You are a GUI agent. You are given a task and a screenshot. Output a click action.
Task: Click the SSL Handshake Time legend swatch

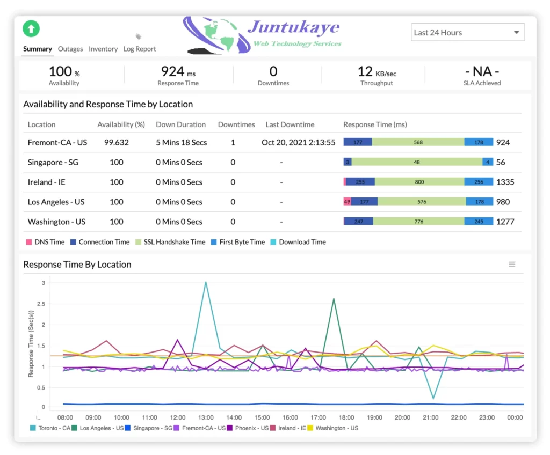coord(138,242)
